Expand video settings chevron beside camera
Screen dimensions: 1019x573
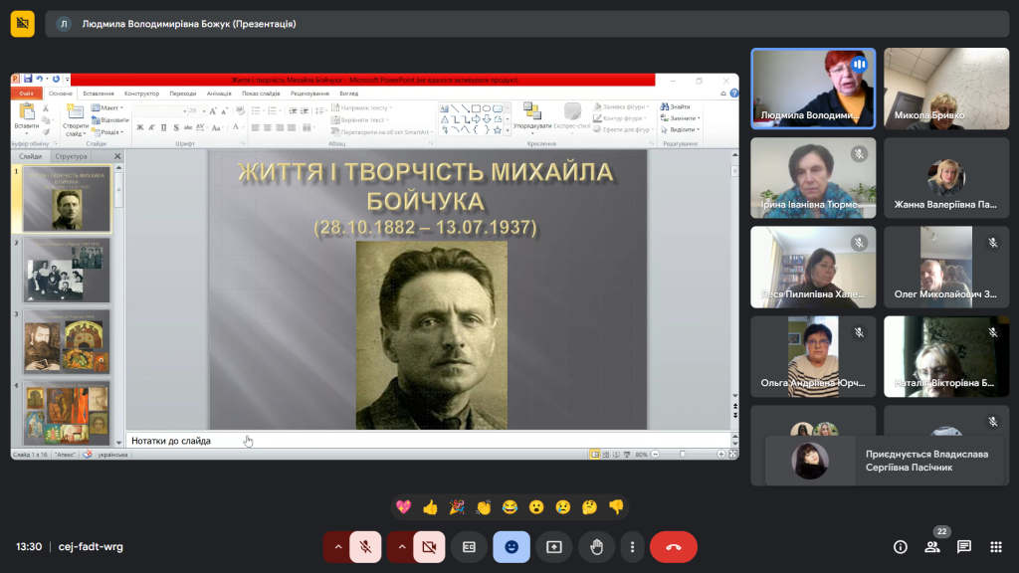[401, 546]
